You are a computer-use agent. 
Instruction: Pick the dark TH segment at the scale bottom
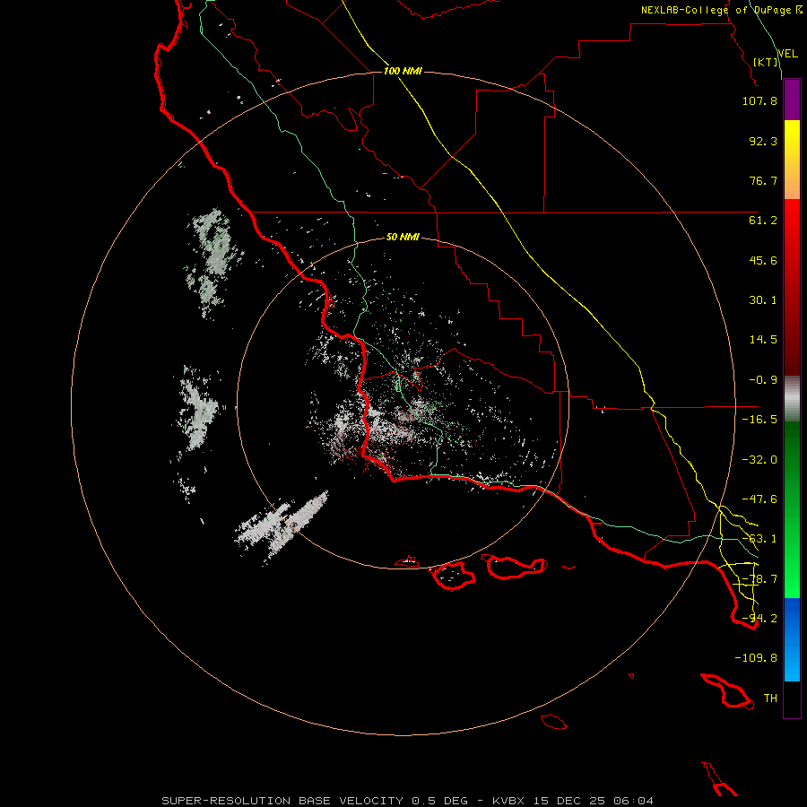pos(792,699)
